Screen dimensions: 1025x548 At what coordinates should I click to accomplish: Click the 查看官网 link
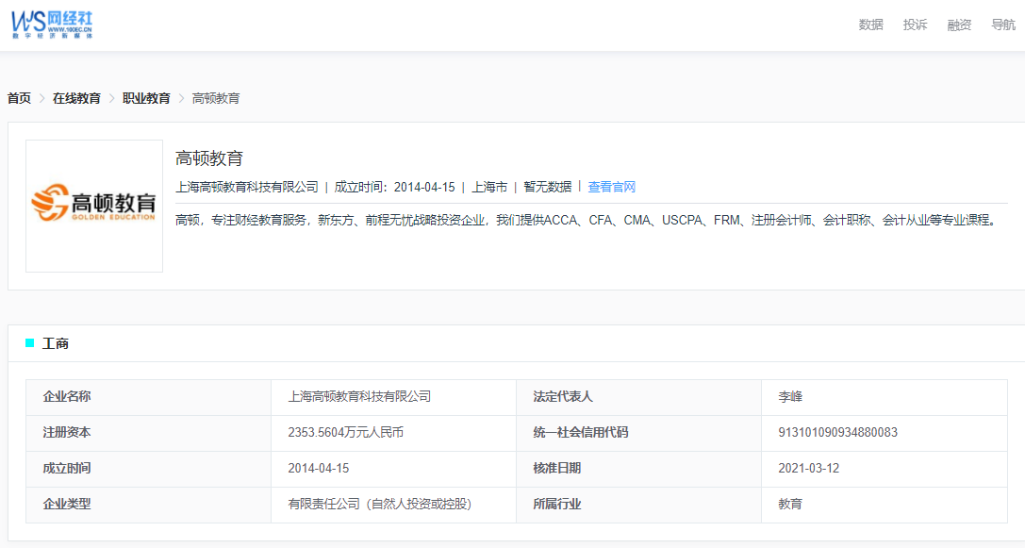[x=612, y=187]
